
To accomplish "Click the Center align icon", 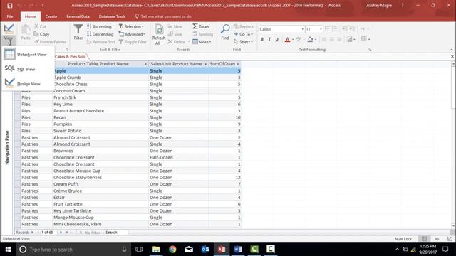I will tap(331, 39).
